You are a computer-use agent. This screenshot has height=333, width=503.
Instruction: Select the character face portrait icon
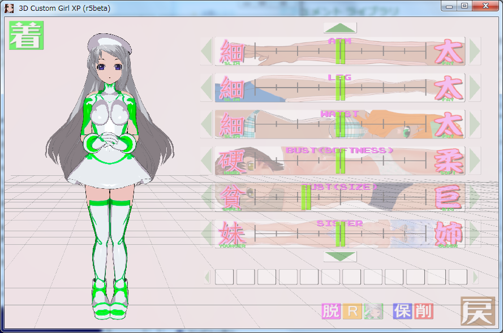[373, 311]
